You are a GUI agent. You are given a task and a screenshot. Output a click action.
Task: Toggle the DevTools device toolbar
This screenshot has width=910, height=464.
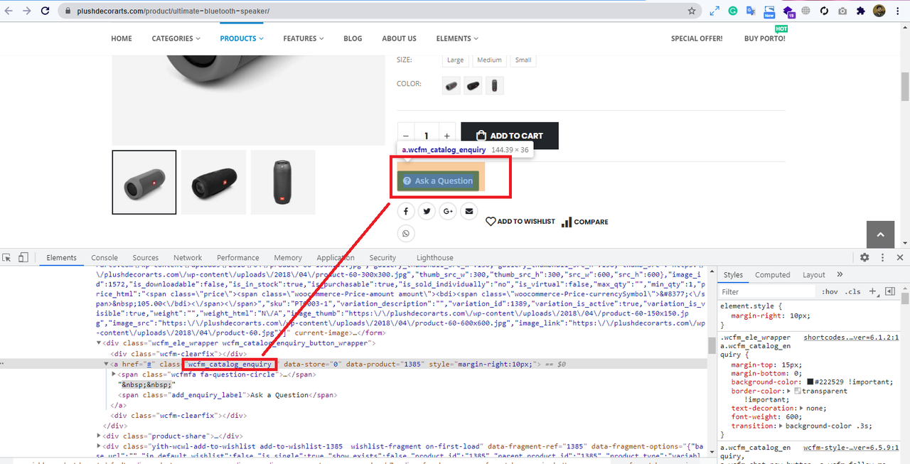coord(23,257)
